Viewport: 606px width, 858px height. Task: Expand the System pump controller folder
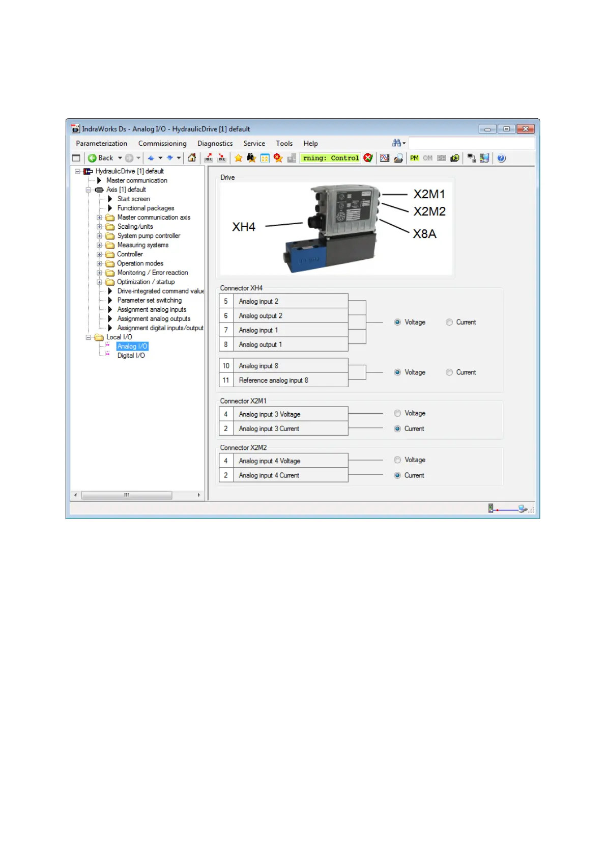pyautogui.click(x=99, y=236)
